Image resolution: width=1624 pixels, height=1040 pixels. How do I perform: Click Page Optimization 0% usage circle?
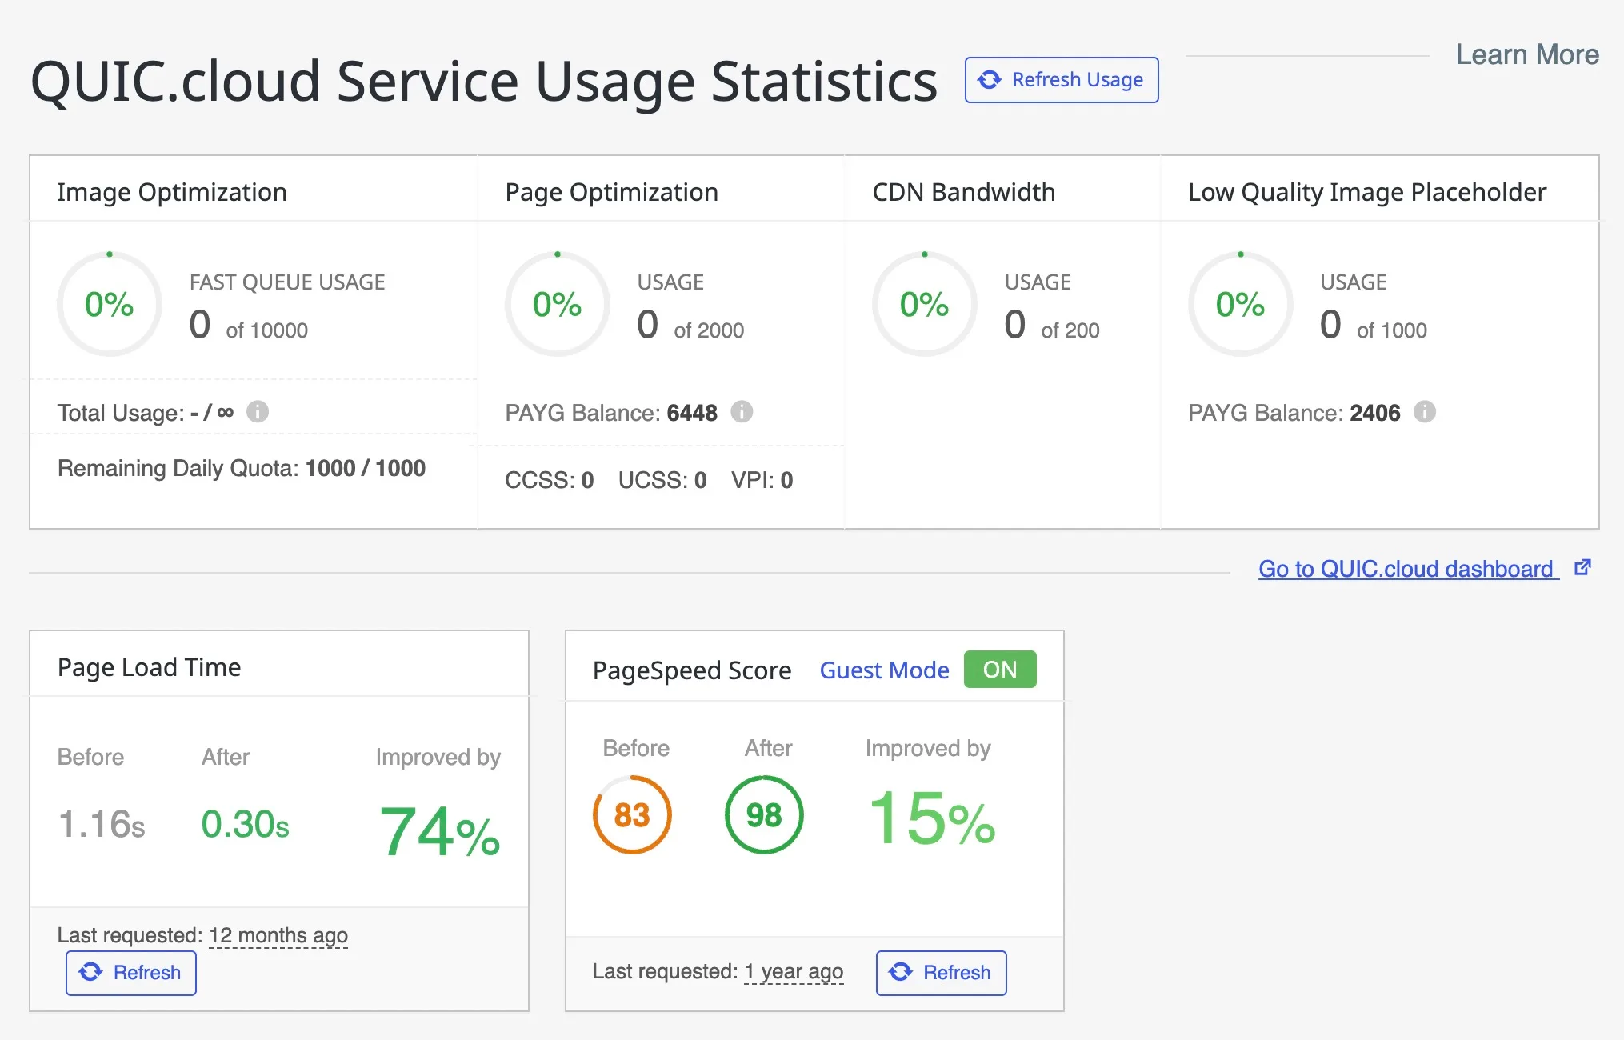tap(558, 304)
